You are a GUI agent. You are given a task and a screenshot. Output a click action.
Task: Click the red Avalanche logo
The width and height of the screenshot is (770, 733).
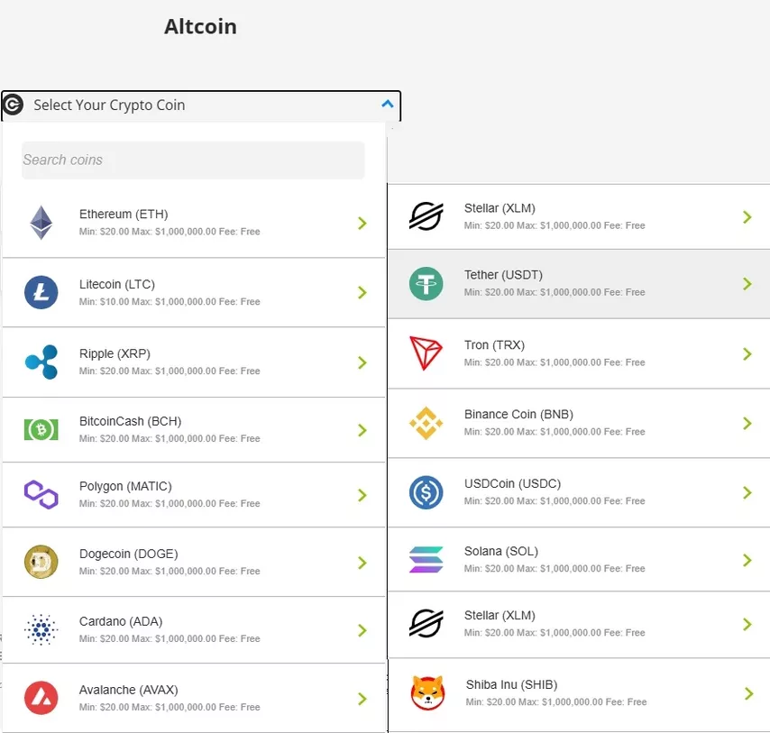click(x=41, y=698)
